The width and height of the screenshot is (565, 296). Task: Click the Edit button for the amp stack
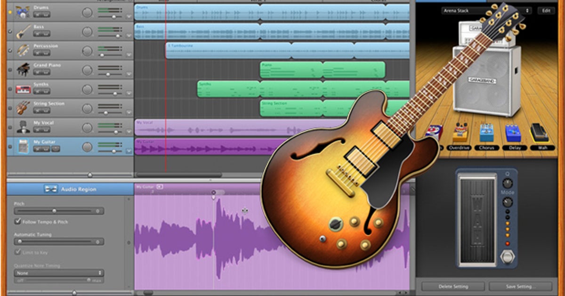(546, 9)
